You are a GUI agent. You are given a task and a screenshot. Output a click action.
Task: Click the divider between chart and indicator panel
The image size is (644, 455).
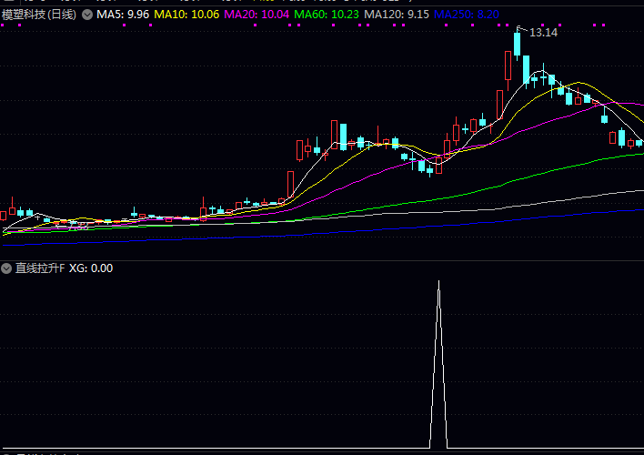[x=322, y=260]
